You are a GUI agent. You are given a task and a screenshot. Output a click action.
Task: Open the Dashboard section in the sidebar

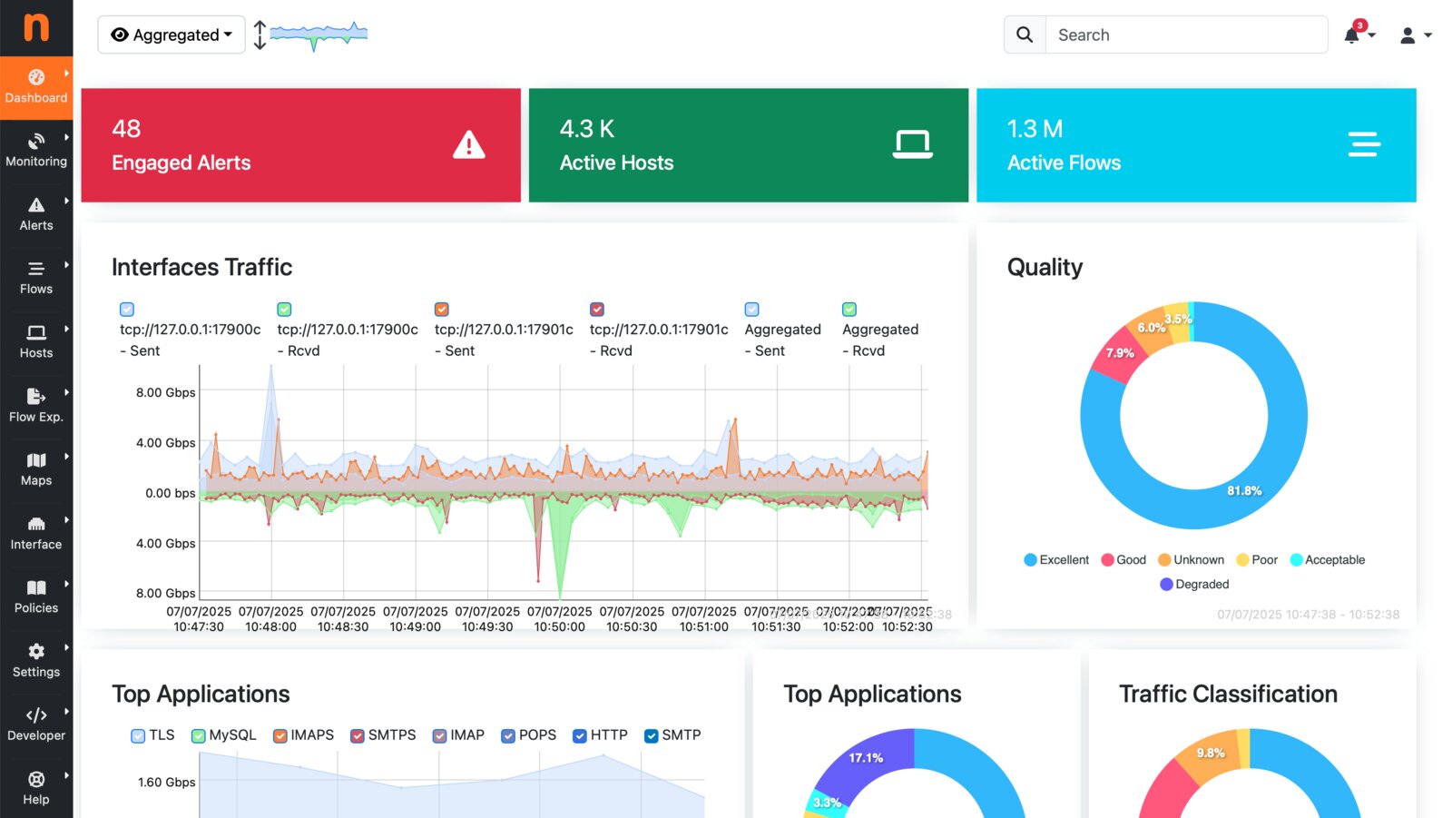[36, 87]
